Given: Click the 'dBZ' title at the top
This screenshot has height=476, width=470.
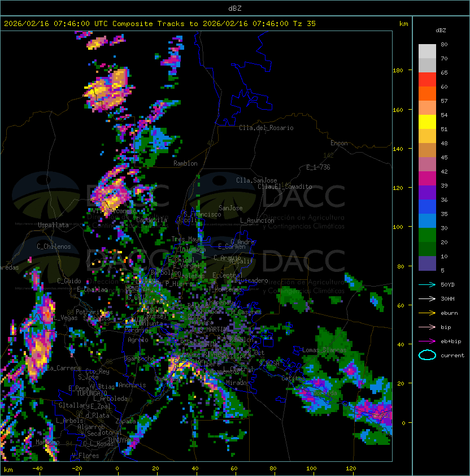Looking at the screenshot, I should pyautogui.click(x=235, y=8).
